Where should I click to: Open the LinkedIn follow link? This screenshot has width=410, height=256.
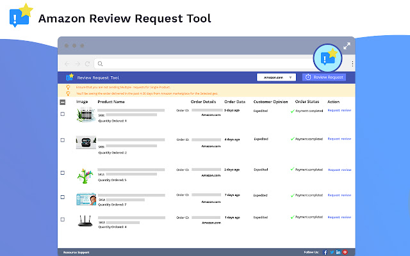point(338,252)
